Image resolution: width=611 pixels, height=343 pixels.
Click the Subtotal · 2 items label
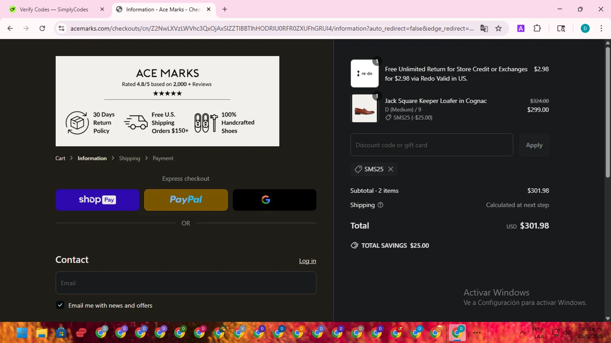374,190
